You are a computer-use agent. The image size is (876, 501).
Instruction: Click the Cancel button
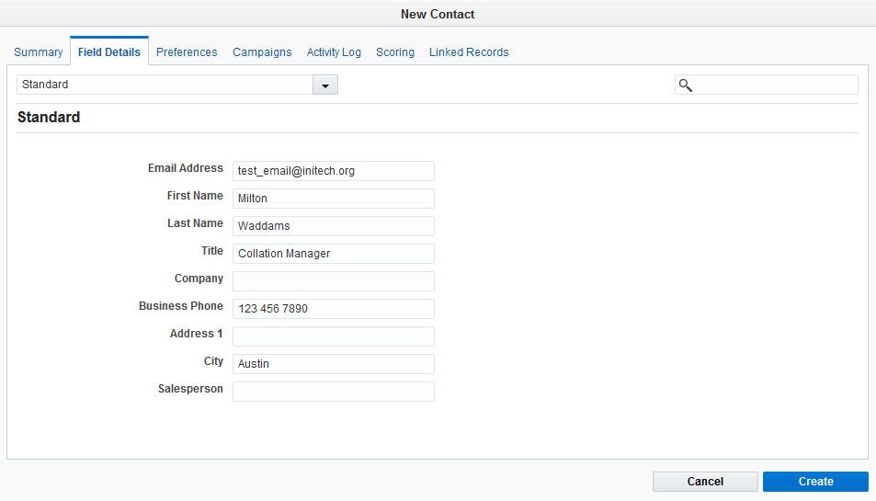[x=705, y=482]
